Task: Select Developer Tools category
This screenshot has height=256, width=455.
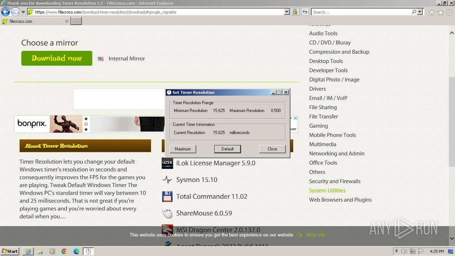Action: (328, 70)
